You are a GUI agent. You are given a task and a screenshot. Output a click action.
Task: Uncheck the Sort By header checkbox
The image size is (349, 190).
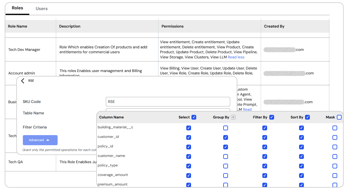(307, 117)
